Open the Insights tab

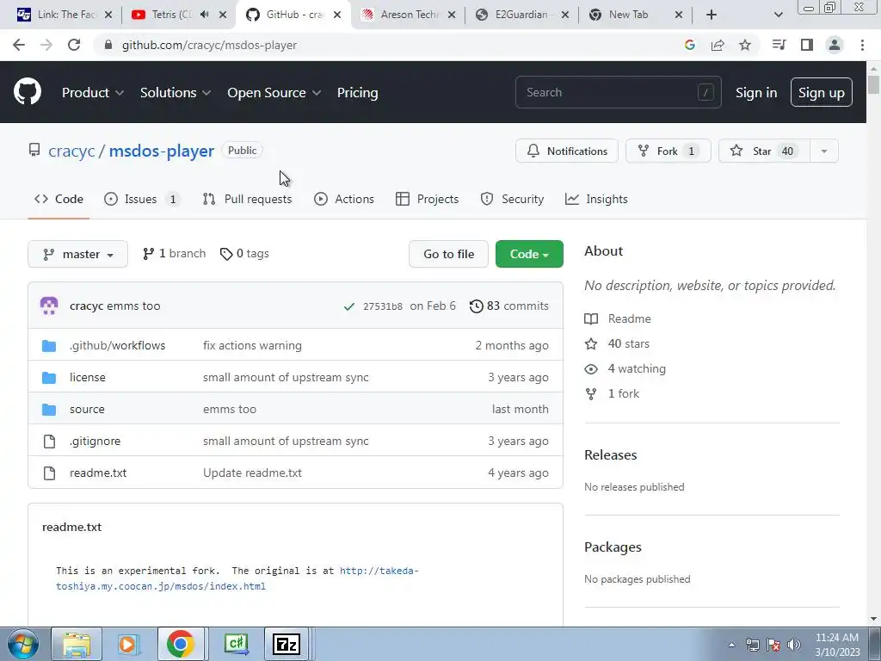point(596,199)
